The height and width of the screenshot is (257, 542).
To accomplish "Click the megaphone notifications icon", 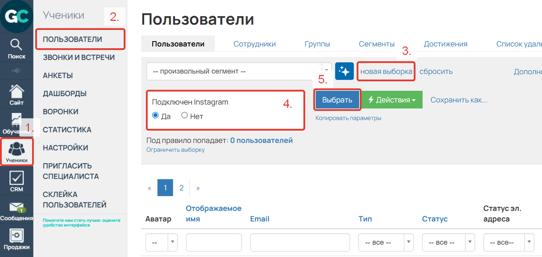I will [x=16, y=71].
